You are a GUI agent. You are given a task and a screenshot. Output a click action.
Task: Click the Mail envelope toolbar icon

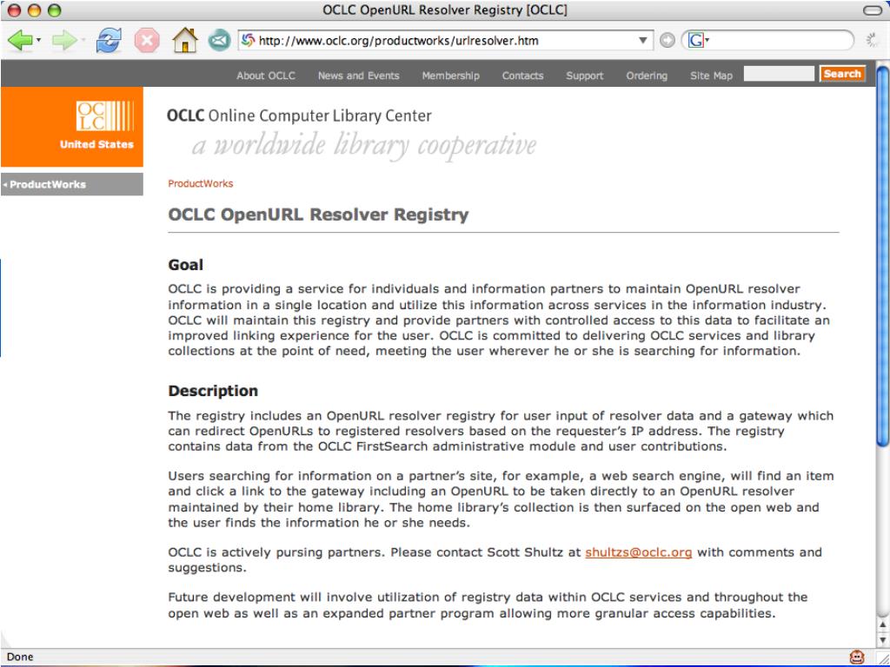coord(219,41)
